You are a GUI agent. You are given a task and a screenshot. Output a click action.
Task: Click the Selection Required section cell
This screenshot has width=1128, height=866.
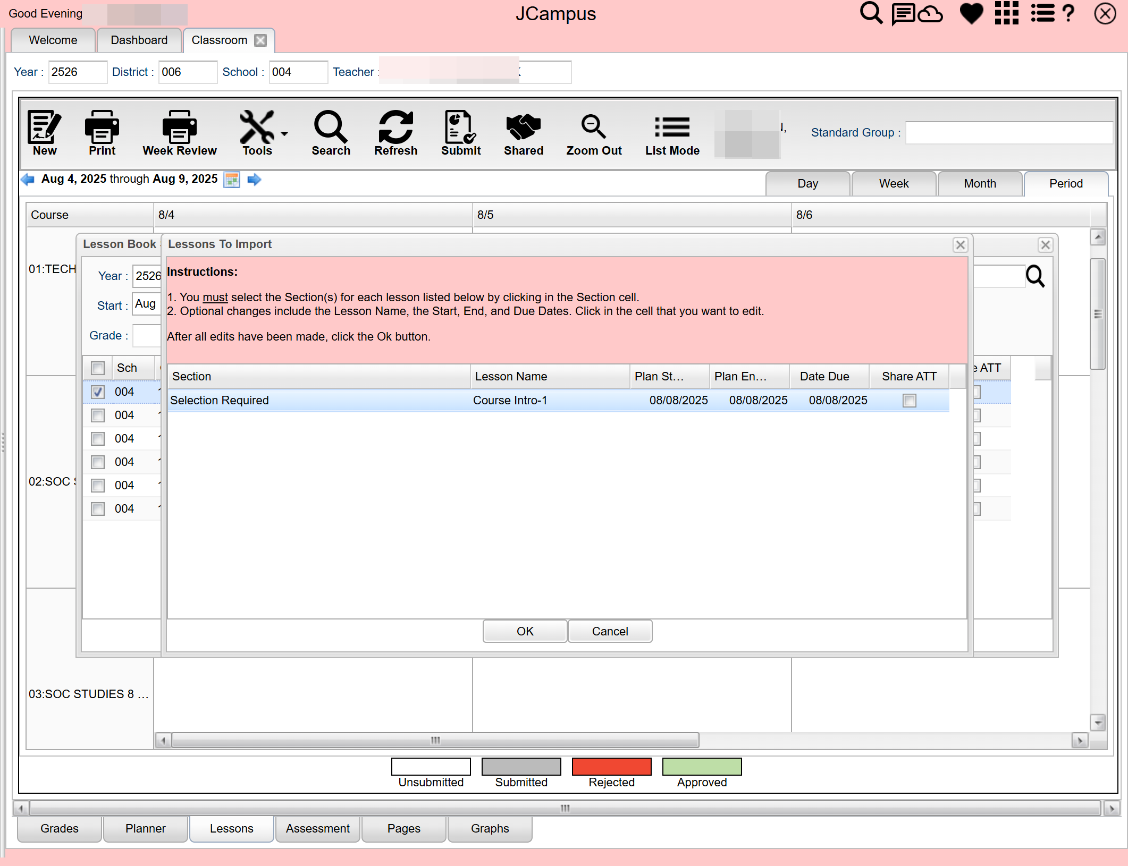tap(319, 401)
